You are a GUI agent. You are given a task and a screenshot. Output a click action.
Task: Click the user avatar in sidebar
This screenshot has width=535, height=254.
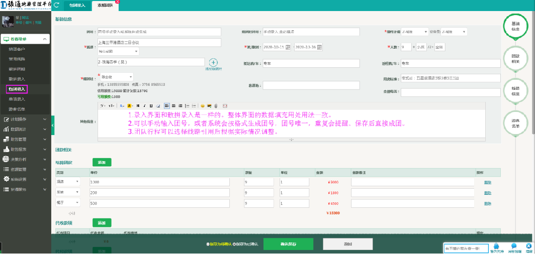click(x=8, y=22)
